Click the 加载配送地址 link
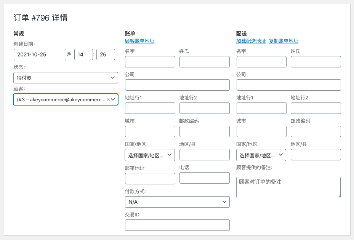354x240 pixels. [251, 41]
